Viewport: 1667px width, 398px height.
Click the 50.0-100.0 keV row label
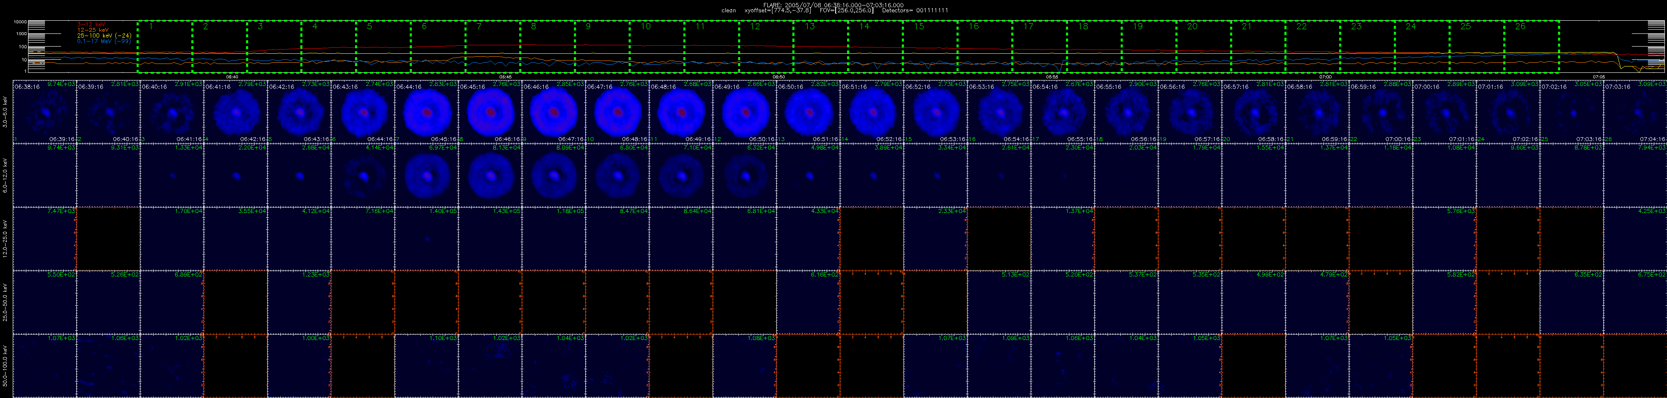point(5,365)
